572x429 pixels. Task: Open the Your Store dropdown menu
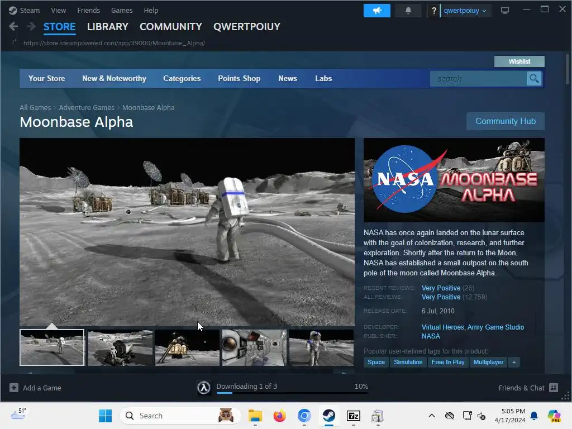(47, 78)
